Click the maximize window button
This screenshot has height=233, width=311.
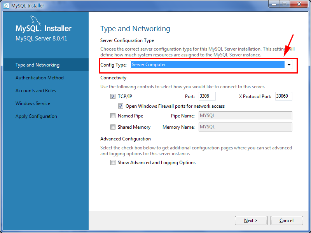[285, 4]
